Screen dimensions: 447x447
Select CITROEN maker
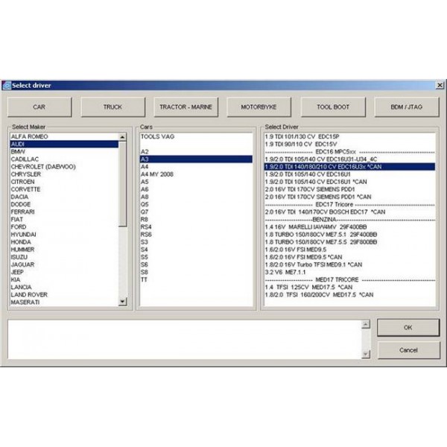click(x=64, y=182)
